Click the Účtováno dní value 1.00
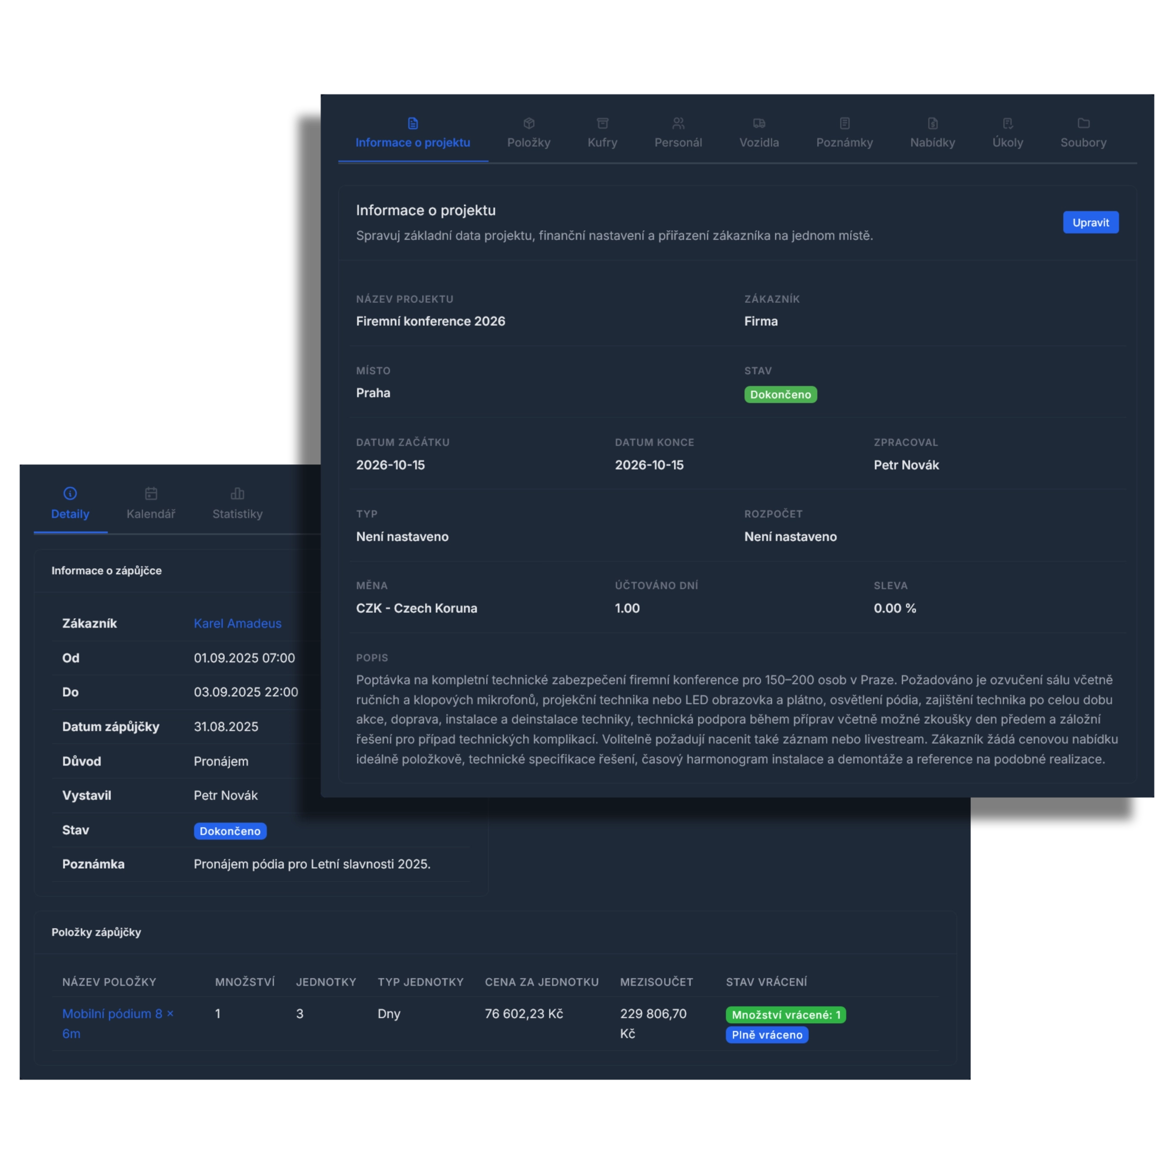The height and width of the screenshot is (1174, 1174). tap(627, 608)
